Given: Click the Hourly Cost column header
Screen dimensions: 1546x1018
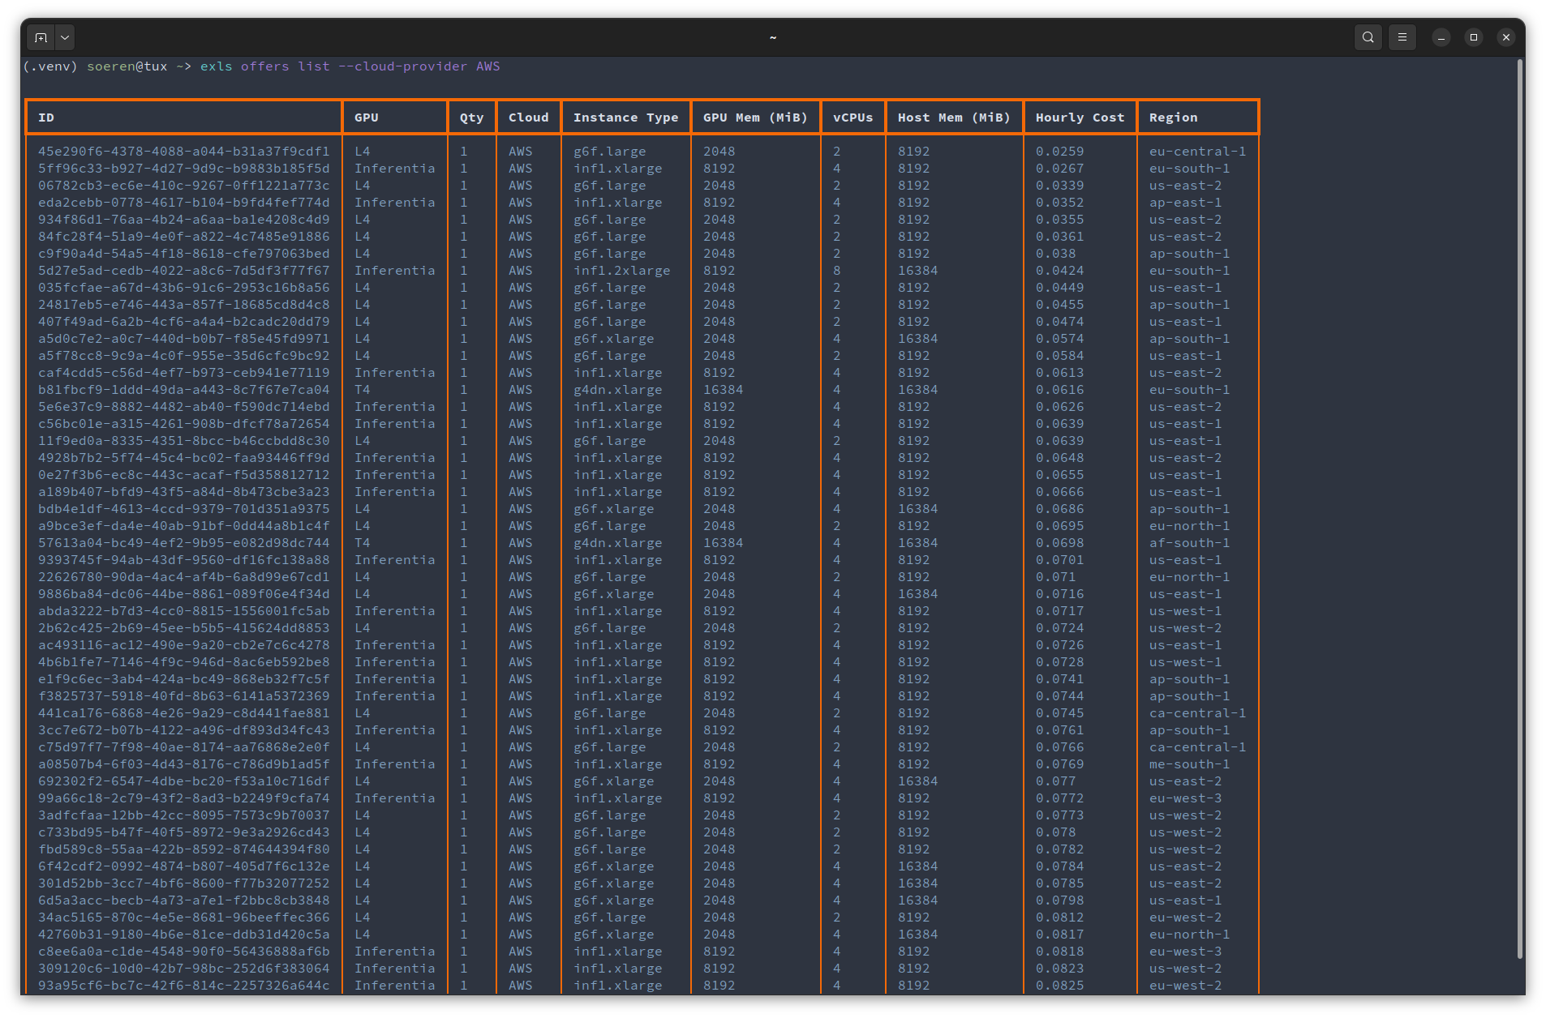Looking at the screenshot, I should click(x=1080, y=117).
